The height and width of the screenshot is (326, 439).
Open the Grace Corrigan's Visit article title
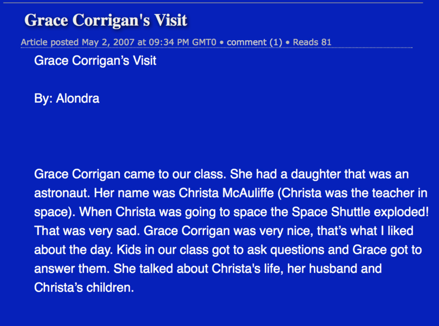coord(106,21)
